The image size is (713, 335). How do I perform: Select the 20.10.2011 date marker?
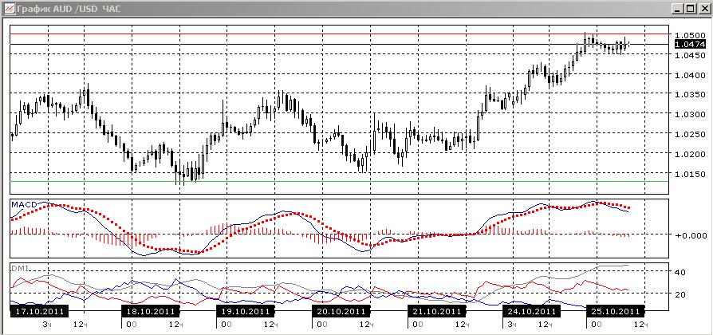click(x=341, y=312)
